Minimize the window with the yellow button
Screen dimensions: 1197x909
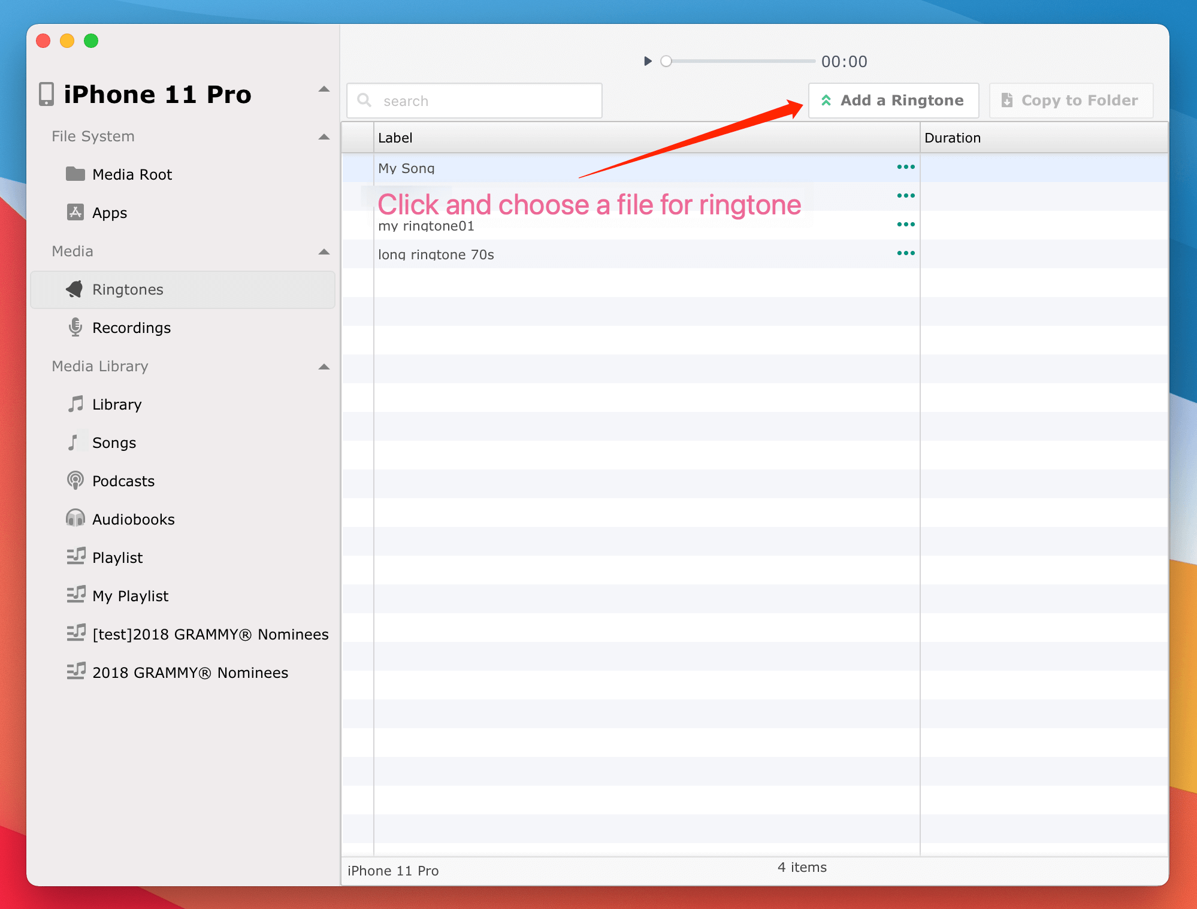[x=67, y=41]
